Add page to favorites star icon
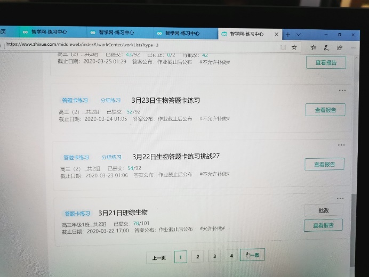 pos(294,47)
